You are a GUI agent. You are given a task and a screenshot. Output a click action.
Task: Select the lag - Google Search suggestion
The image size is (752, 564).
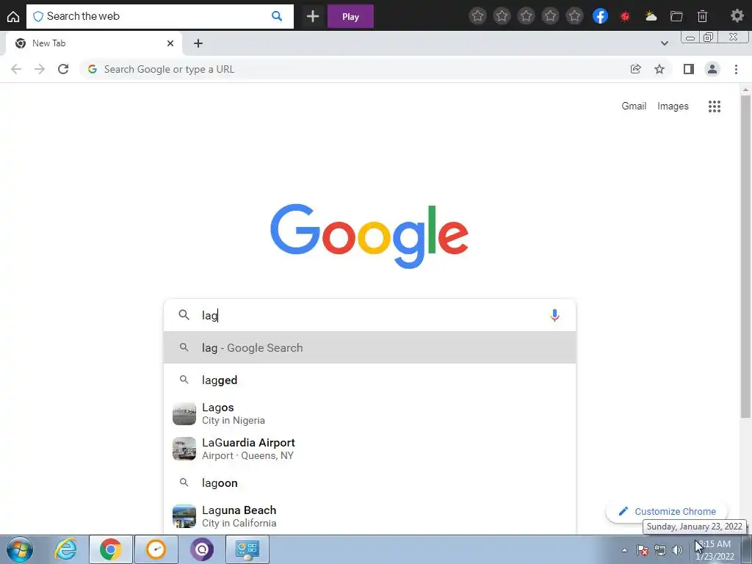tap(370, 347)
